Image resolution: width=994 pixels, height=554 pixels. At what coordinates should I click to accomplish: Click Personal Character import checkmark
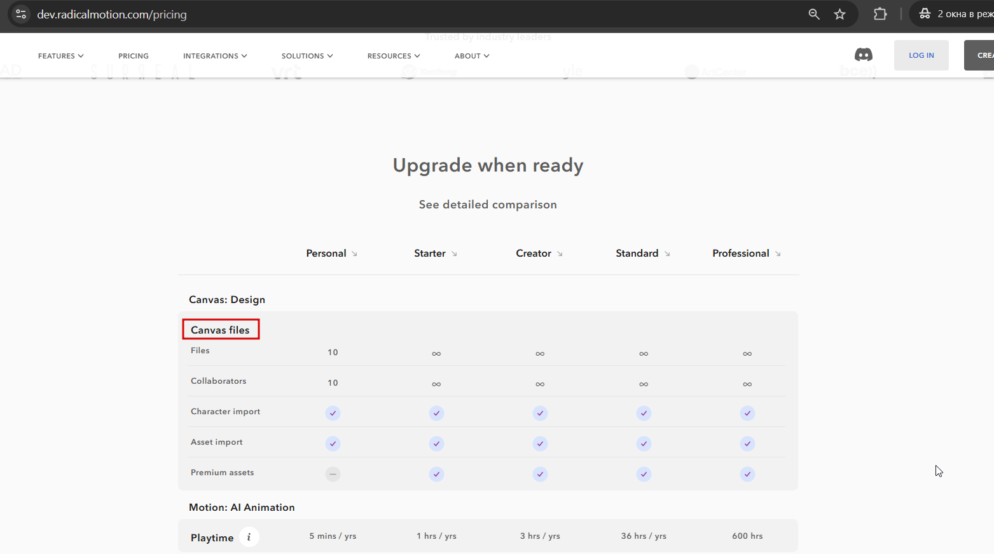333,413
